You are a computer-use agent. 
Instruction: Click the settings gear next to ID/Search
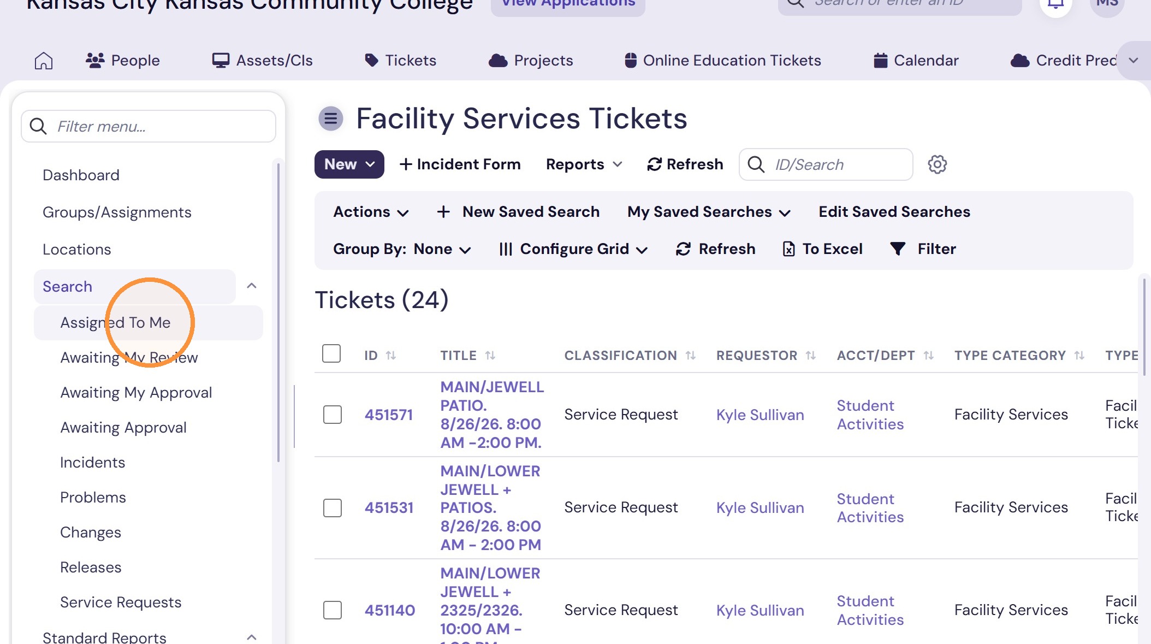pyautogui.click(x=937, y=164)
